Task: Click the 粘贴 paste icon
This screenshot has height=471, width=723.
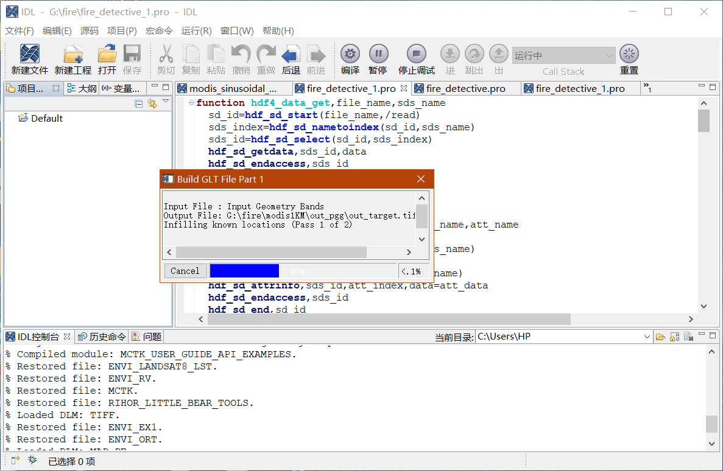Action: (216, 60)
